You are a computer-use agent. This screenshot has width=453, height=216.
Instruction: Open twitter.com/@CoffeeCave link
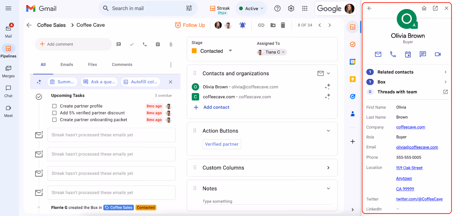point(419,199)
